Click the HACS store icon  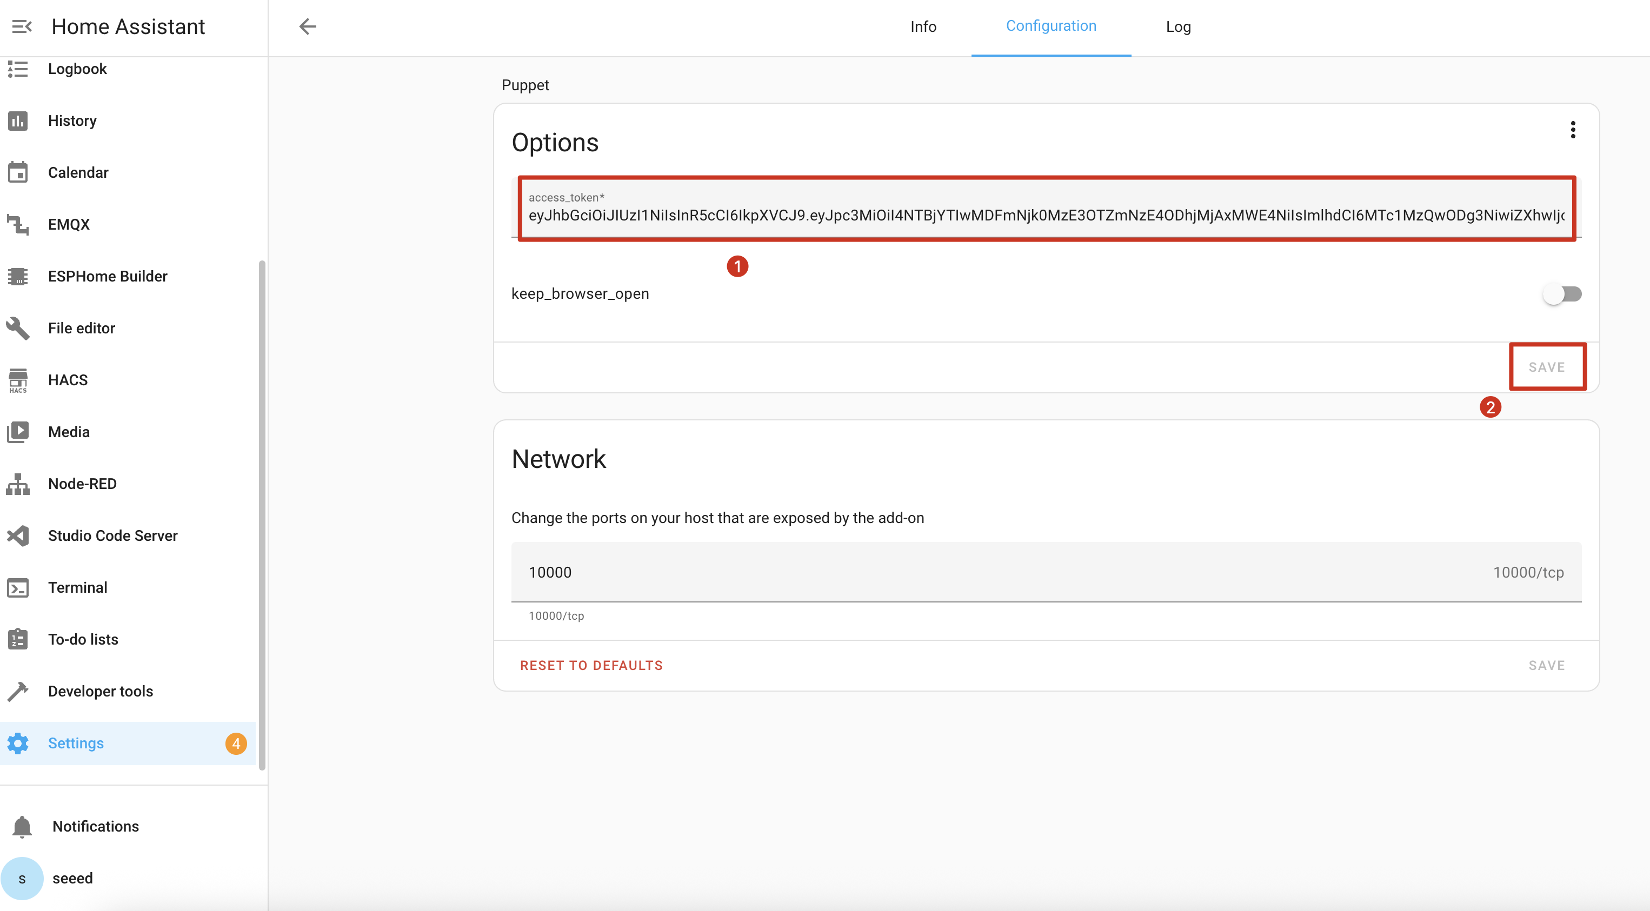coord(18,380)
